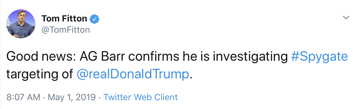Image resolution: width=355 pixels, height=109 pixels.
Task: Click the 8:07 AM timestamp
Action: (23, 97)
